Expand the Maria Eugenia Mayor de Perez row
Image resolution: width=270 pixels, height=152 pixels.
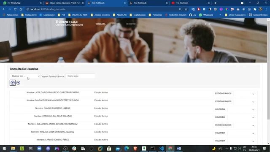point(253,102)
